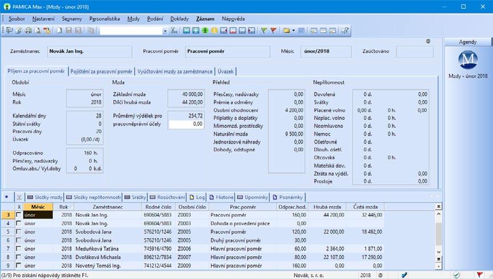
Task: Tick checkbox for row 6 Druhý pracovní poměr
Action: point(19,240)
